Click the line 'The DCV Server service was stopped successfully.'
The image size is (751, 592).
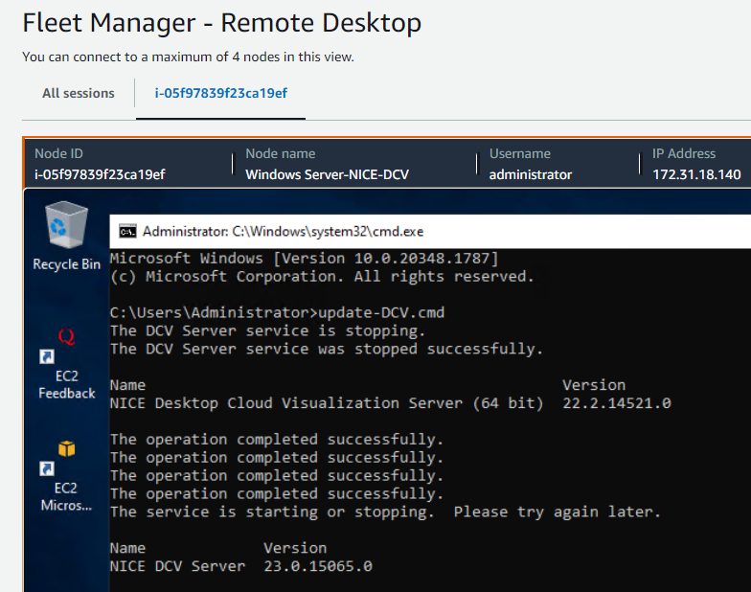pos(327,349)
